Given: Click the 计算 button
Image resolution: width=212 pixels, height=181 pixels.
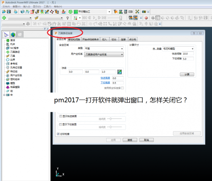Looking at the screenshot, I should 187,74.
